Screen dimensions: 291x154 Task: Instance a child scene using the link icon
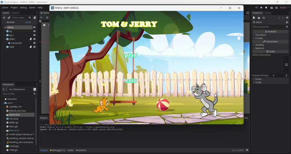[x=9, y=18]
